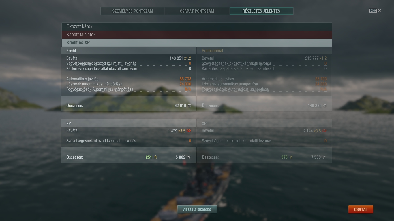Viewport: 394px width, 221px height.
Task: Click the ESC key icon
Action: [x=373, y=11]
